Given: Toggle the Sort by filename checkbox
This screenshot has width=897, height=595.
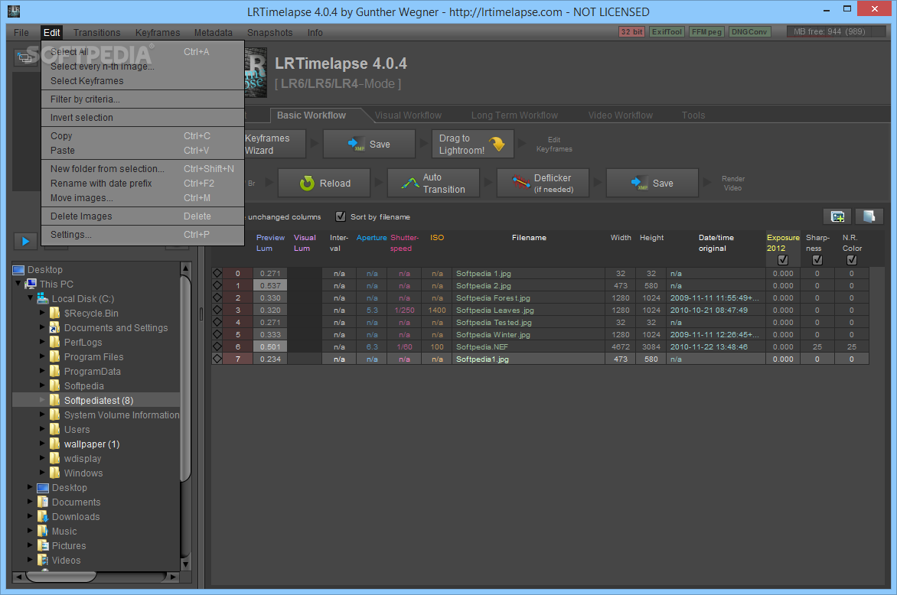Looking at the screenshot, I should (x=341, y=216).
